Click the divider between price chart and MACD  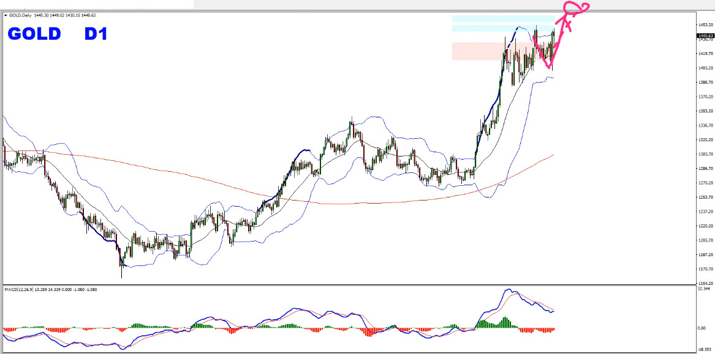(349, 285)
